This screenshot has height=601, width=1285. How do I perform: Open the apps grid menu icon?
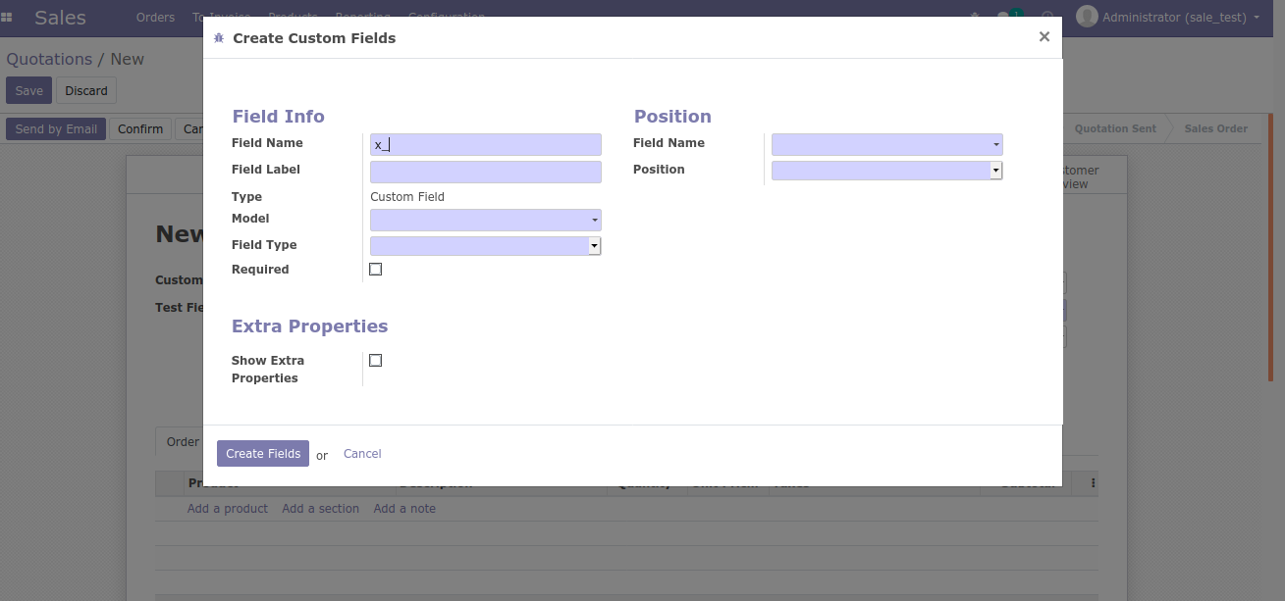(8, 17)
